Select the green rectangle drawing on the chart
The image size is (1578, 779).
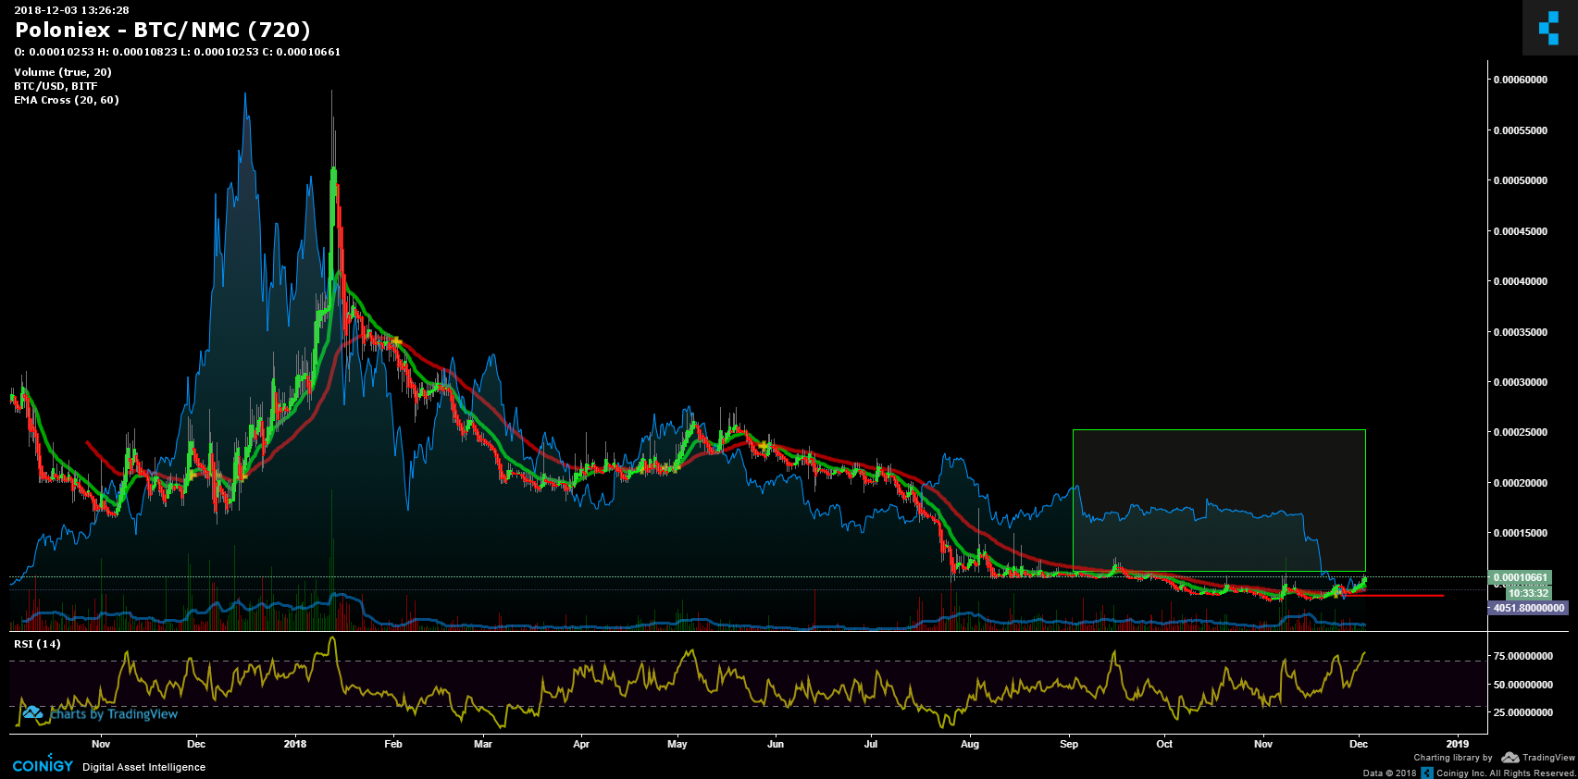tap(1219, 501)
